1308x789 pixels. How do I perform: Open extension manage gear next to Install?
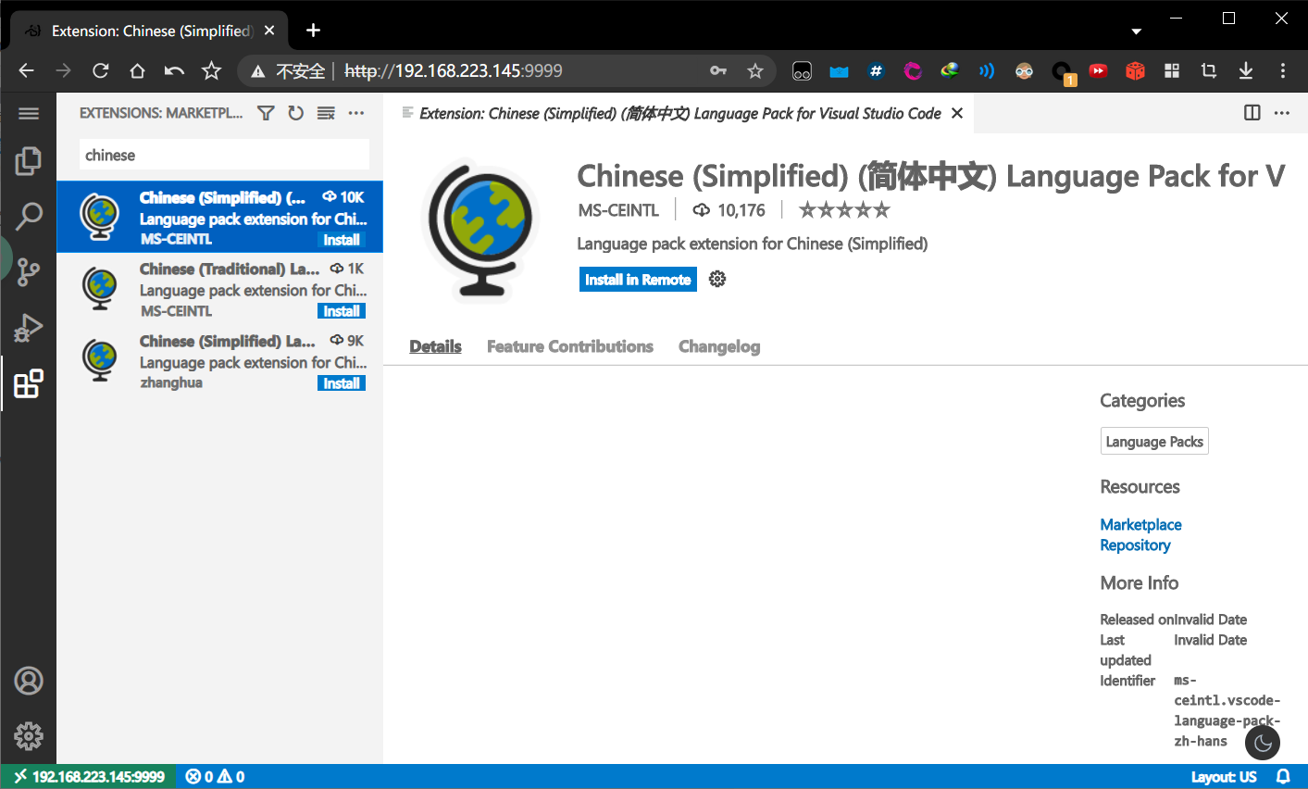point(717,279)
